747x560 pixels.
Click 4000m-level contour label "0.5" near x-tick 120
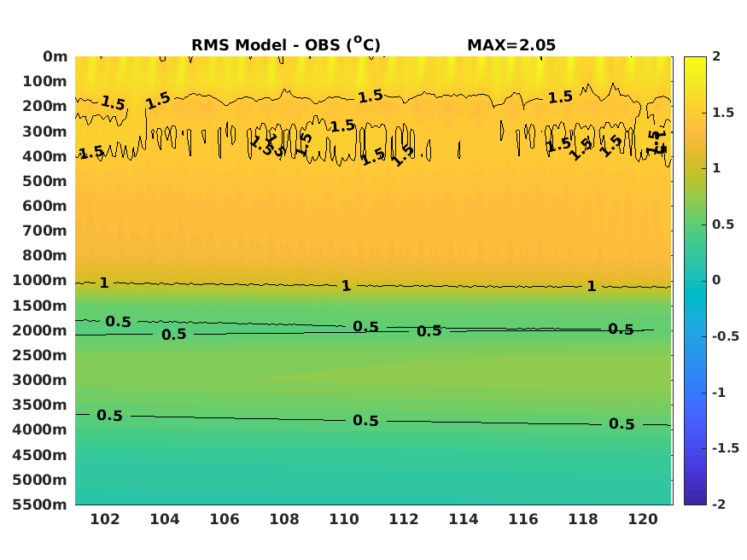622,423
